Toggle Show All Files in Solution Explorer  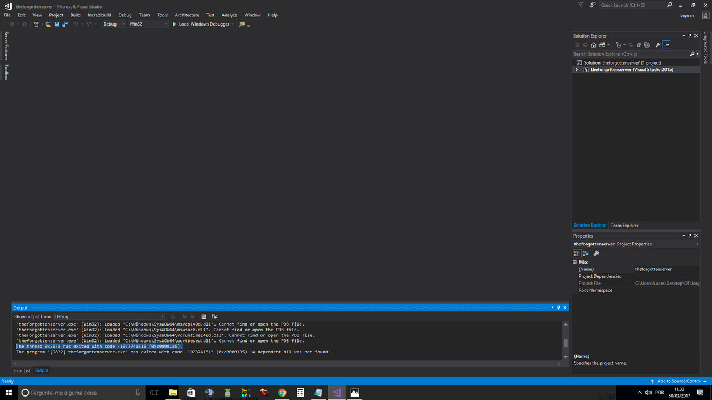647,45
